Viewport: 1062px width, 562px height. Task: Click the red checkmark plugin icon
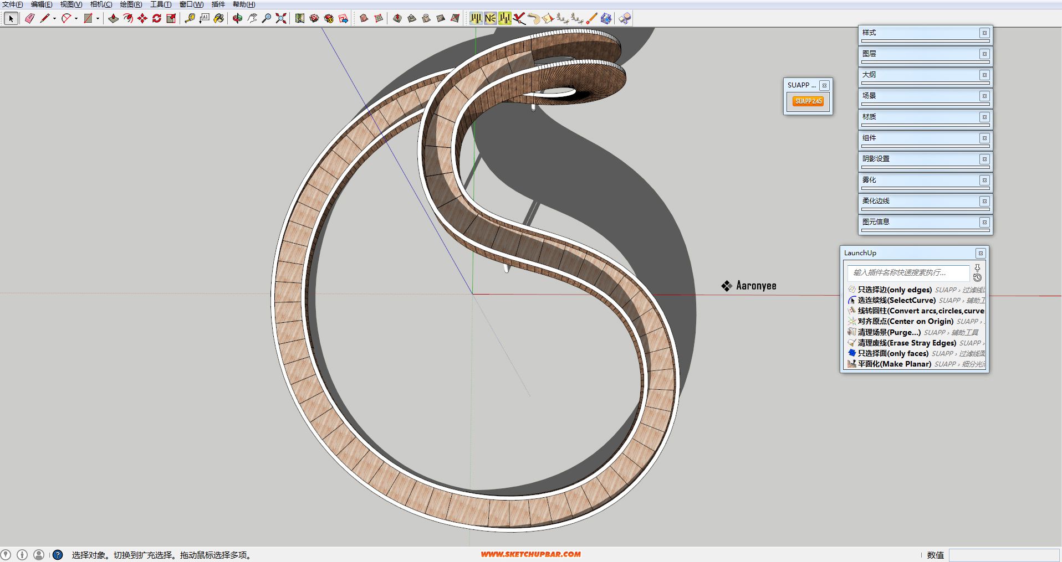(519, 18)
